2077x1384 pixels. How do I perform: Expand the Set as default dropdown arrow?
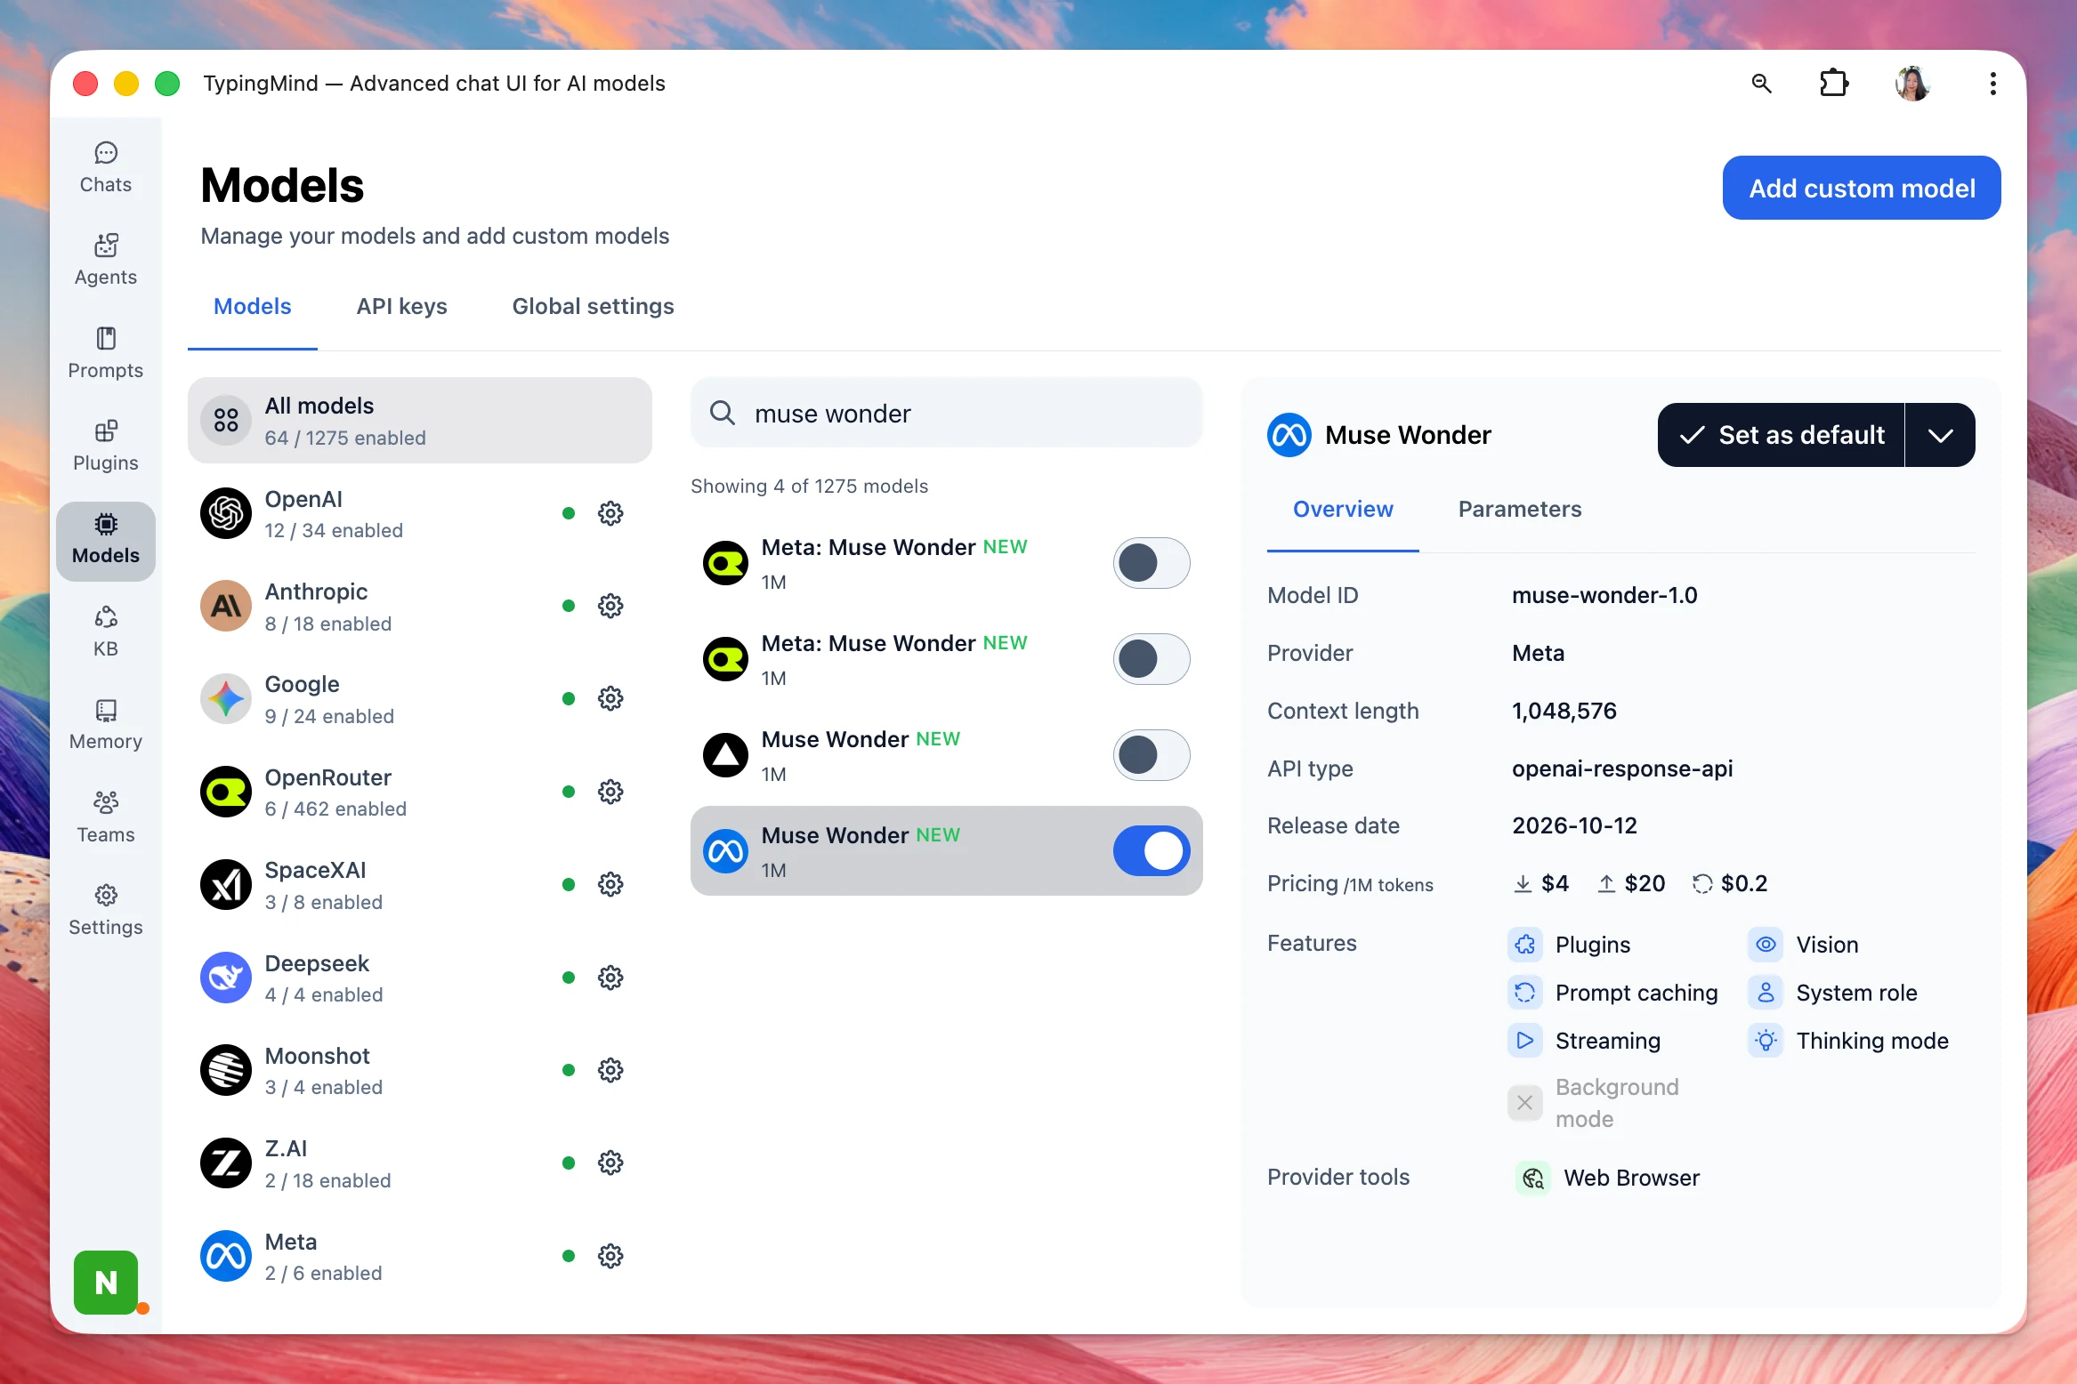pos(1940,435)
